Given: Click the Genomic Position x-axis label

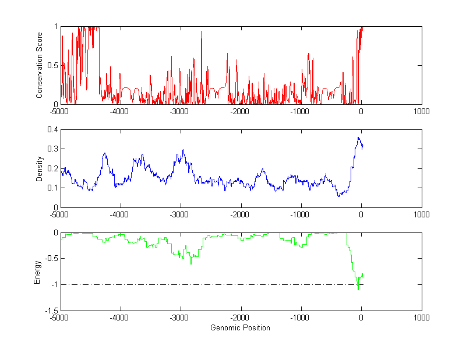Looking at the screenshot, I should pos(240,327).
